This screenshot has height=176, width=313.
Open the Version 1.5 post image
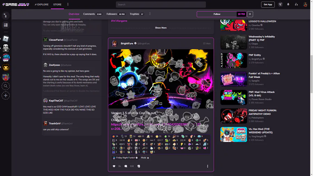(x=161, y=79)
